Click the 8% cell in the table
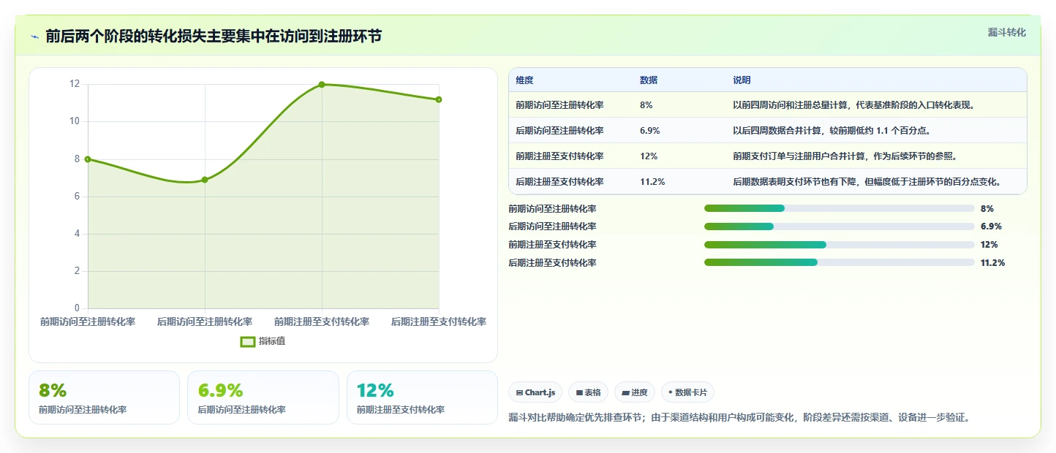Viewport: 1056px width, 453px height. click(x=646, y=105)
